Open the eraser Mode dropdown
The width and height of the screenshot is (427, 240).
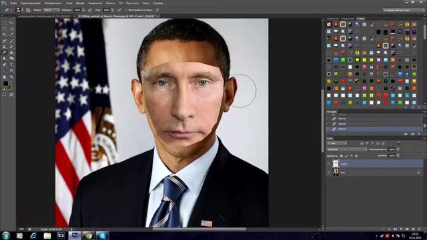[x=51, y=10]
